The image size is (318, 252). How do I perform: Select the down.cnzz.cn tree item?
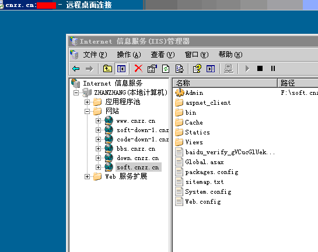pos(138,158)
